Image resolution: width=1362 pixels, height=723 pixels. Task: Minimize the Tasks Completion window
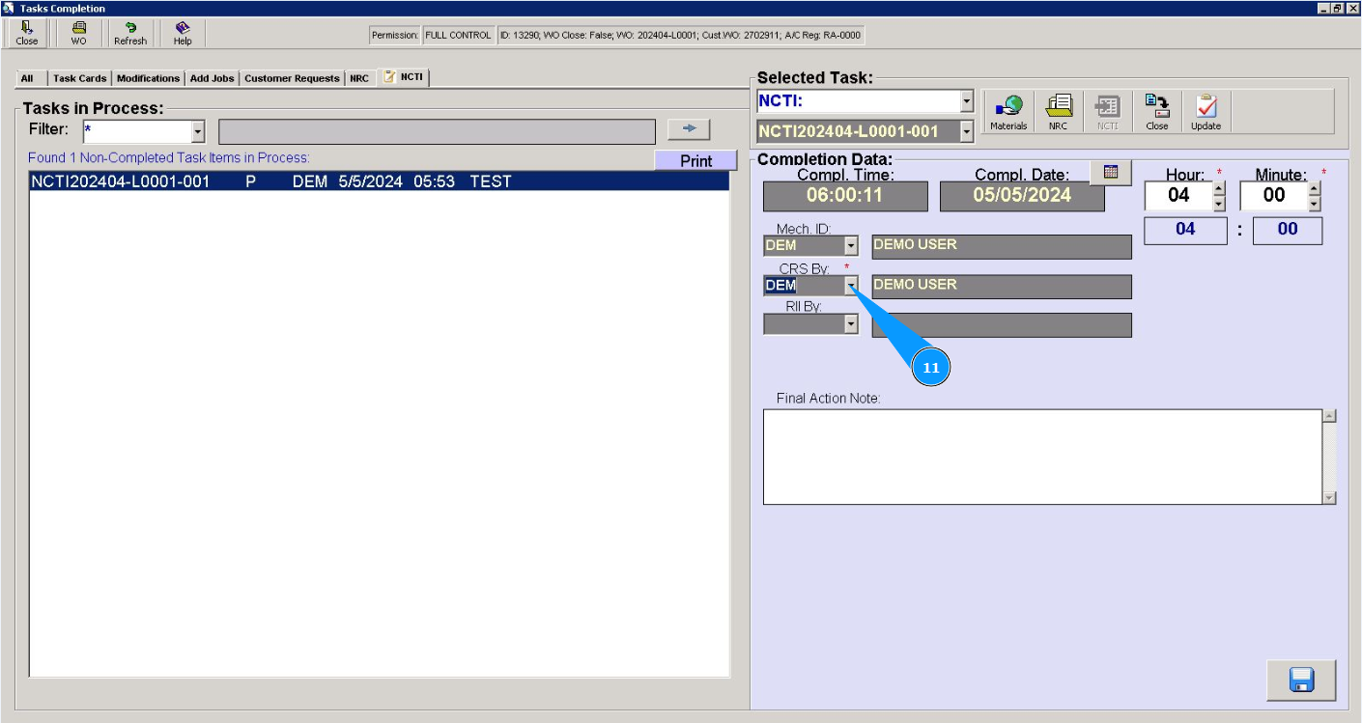coord(1323,8)
